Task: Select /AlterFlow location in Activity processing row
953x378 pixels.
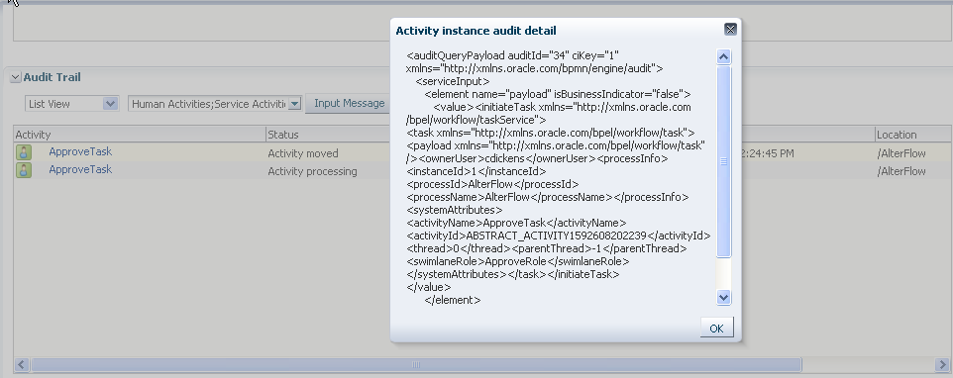Action: [901, 171]
